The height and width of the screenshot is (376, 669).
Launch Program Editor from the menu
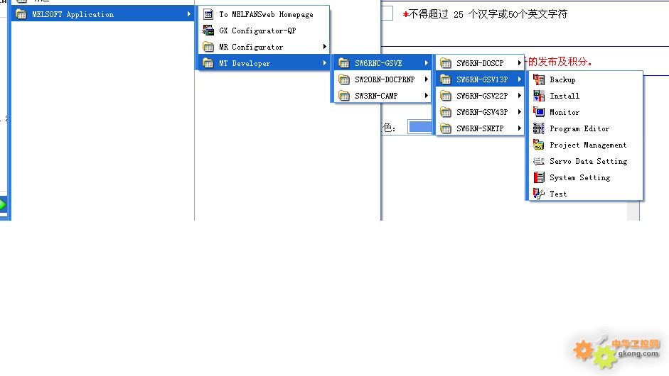coord(586,128)
